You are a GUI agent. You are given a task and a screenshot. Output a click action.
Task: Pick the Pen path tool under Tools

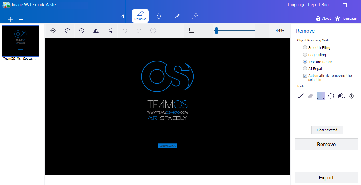click(341, 96)
